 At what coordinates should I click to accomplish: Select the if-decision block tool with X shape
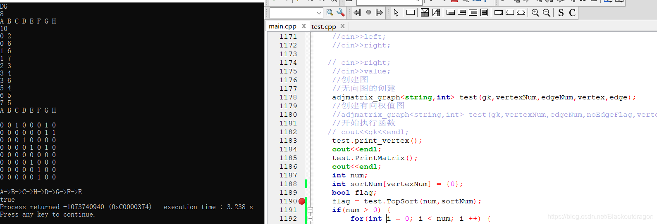click(x=425, y=13)
